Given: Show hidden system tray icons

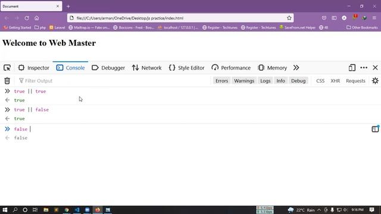Looking at the screenshot, I should click(x=319, y=210).
